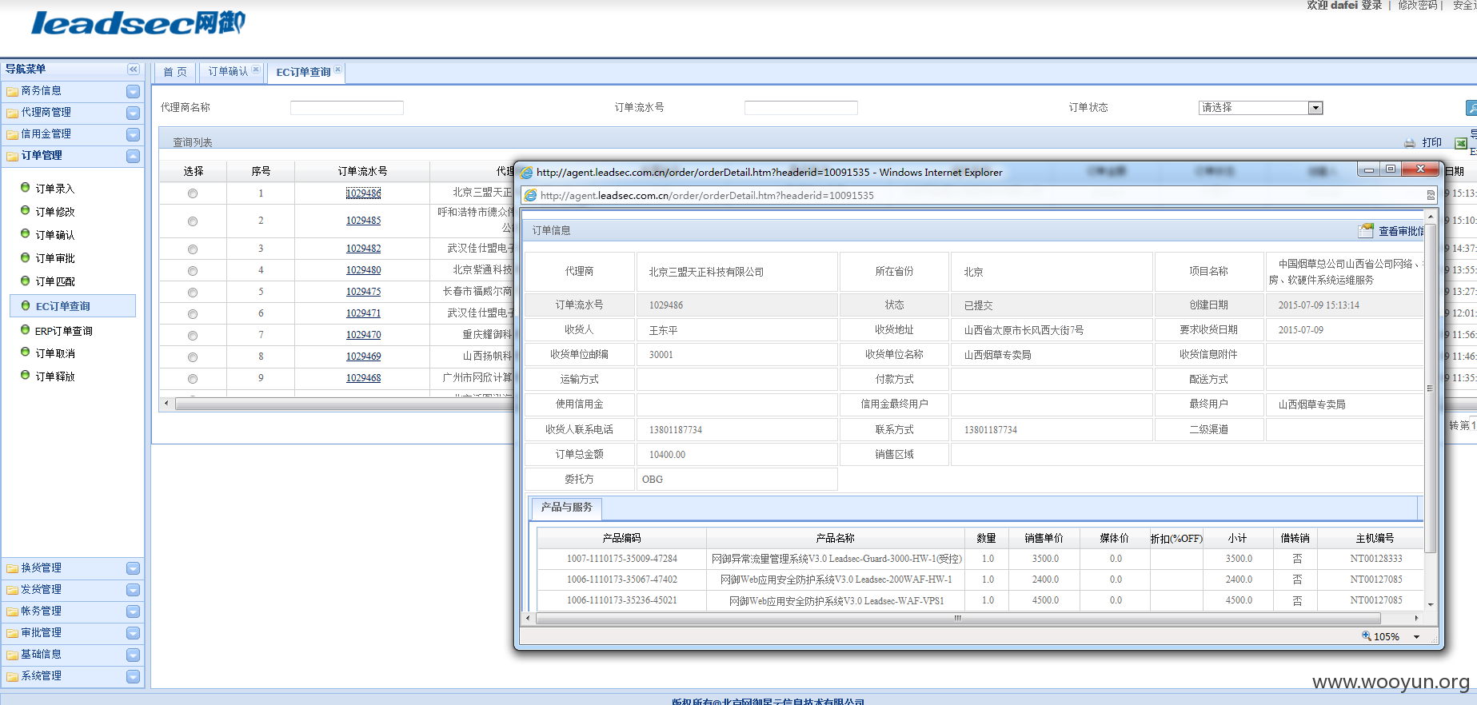Open ERP订单查询 in the navigation menu

[x=63, y=331]
